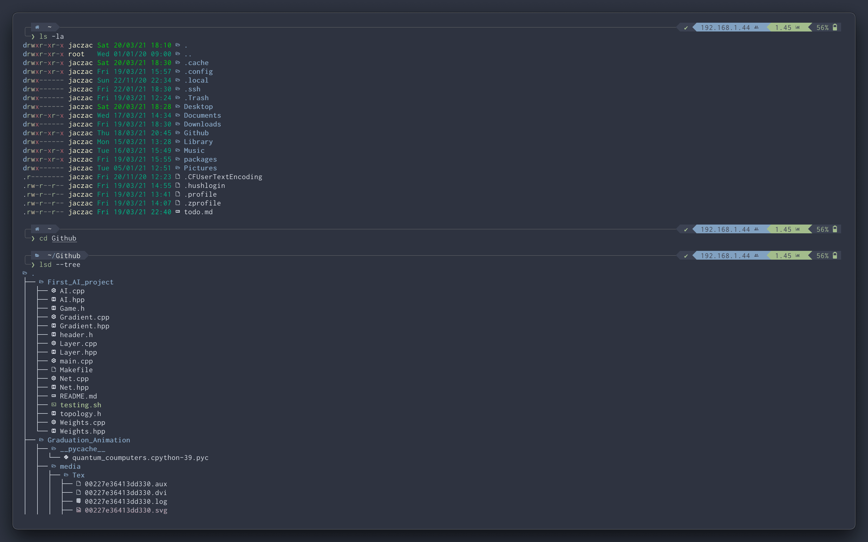Select the 00227e36413dd330.aux file name
This screenshot has height=542, width=868.
126,484
